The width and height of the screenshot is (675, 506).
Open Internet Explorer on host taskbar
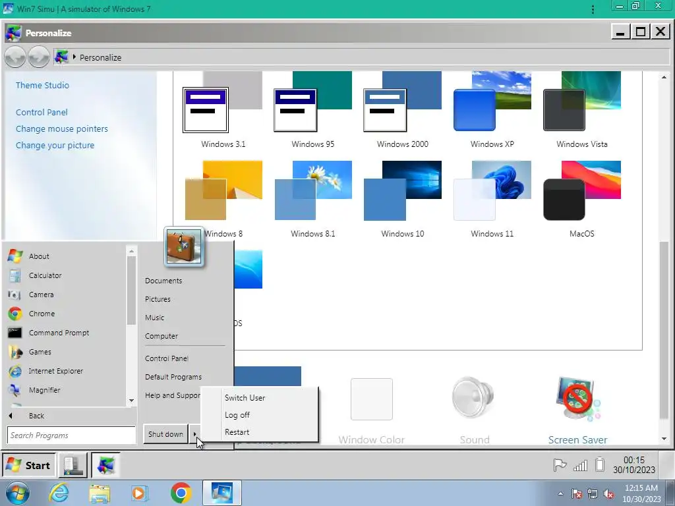point(59,493)
